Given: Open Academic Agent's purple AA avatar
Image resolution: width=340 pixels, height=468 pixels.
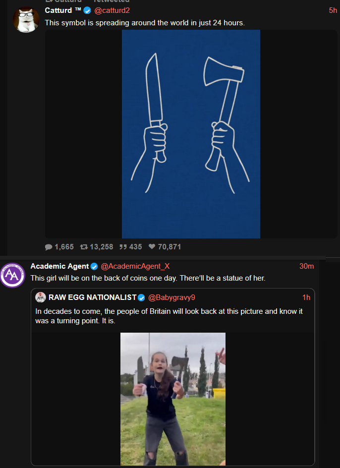Looking at the screenshot, I should click(x=12, y=275).
